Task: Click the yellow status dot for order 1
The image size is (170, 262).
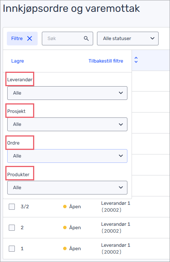Action: coord(65,249)
